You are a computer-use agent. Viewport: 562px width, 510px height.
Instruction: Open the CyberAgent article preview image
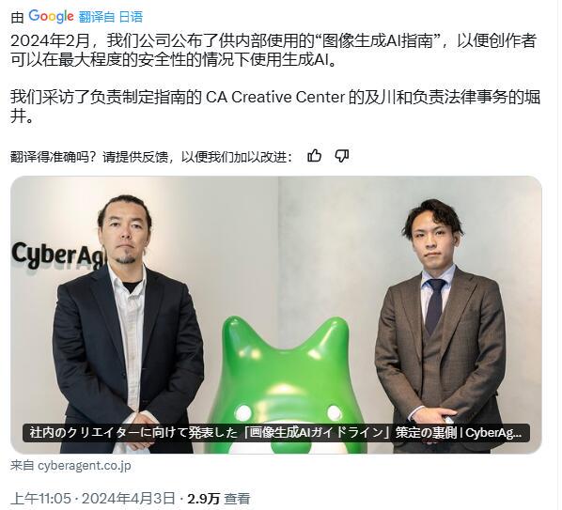click(x=276, y=315)
